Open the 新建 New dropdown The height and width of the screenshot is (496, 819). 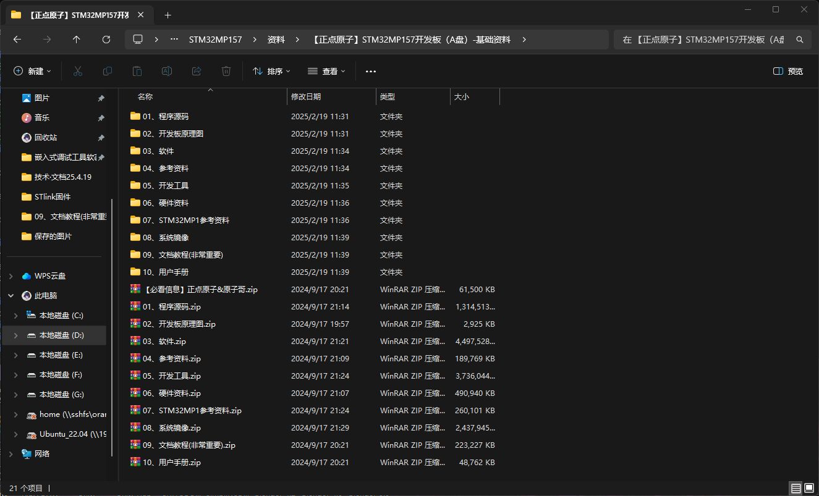[x=32, y=71]
